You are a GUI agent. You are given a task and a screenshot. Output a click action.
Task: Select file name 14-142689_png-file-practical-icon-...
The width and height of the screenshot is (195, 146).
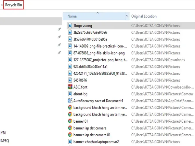[100, 46]
